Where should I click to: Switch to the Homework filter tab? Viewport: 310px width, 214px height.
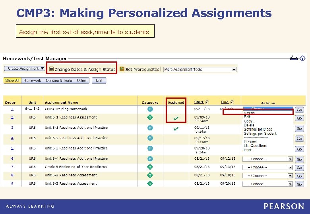(32, 80)
